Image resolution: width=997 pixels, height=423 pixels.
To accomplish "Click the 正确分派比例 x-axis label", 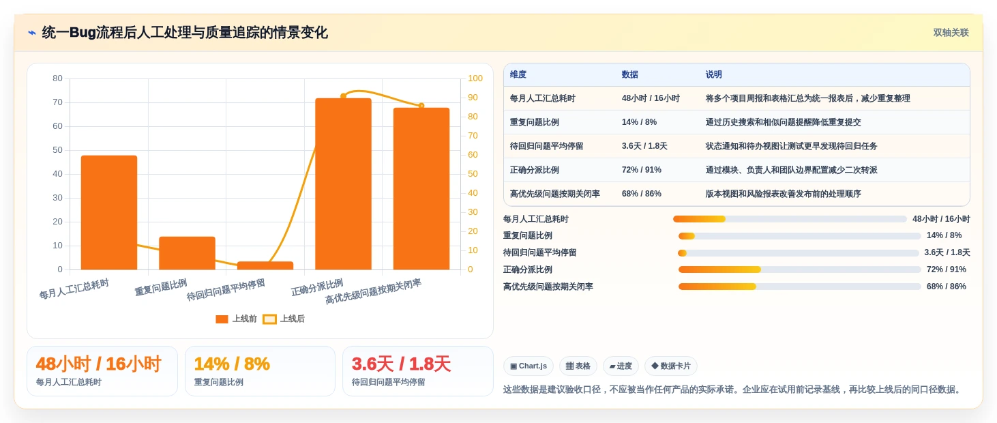I will tap(317, 287).
